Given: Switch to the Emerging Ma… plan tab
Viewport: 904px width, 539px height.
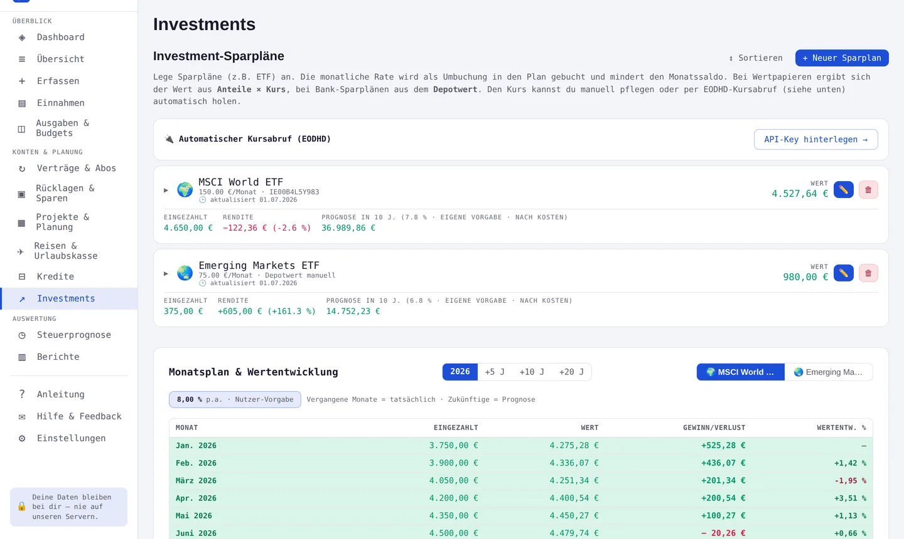Looking at the screenshot, I should (x=829, y=372).
